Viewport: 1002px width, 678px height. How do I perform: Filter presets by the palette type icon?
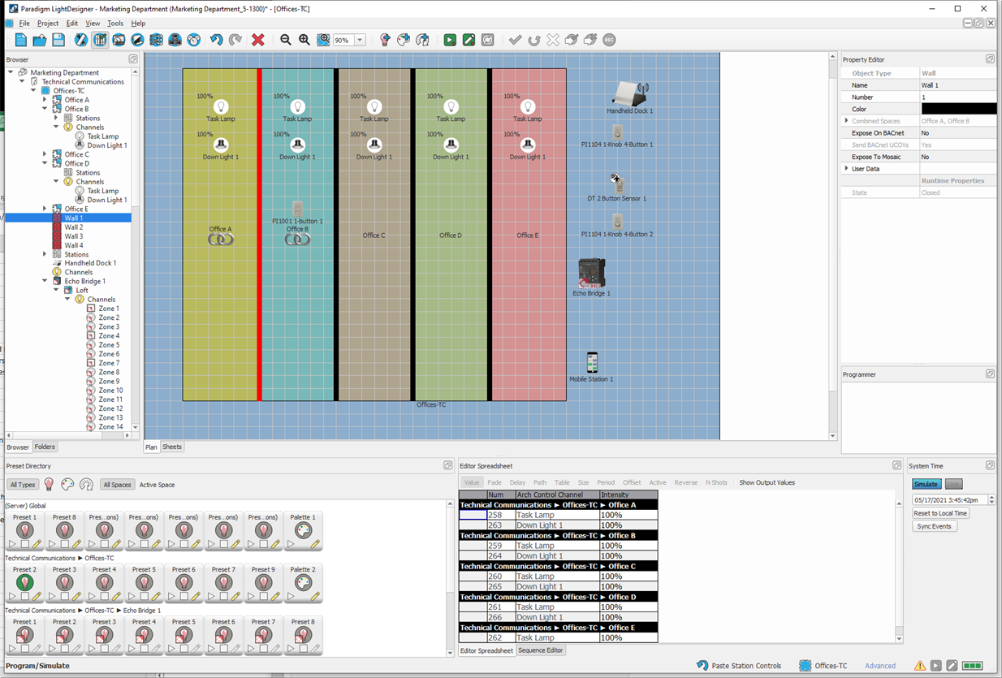(x=67, y=485)
